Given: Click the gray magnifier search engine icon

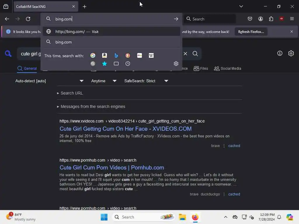Looking at the screenshot, I should (x=93, y=64).
